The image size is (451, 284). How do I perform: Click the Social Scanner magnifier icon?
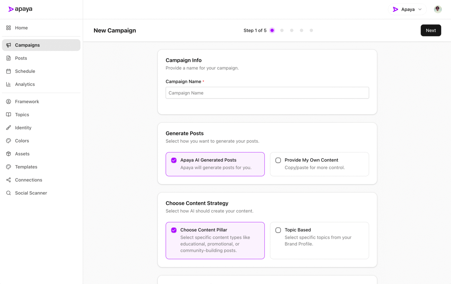click(8, 193)
